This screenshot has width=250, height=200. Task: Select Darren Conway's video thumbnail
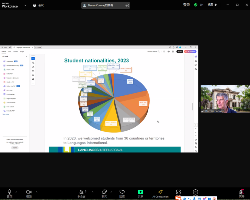tap(225, 99)
